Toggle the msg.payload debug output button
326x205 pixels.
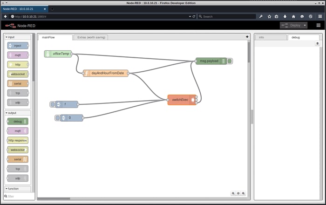[230, 61]
